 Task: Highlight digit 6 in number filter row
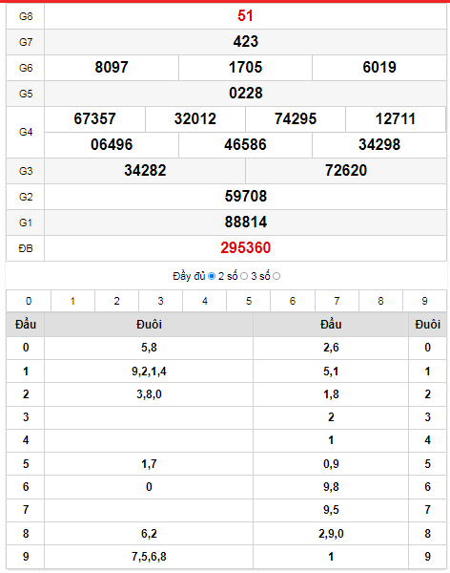pos(293,301)
